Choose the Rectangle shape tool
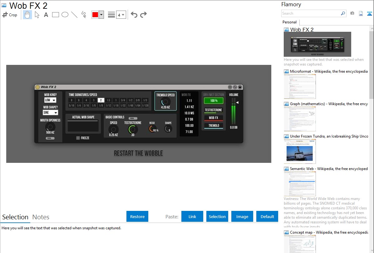The width and height of the screenshot is (374, 253). pyautogui.click(x=56, y=15)
